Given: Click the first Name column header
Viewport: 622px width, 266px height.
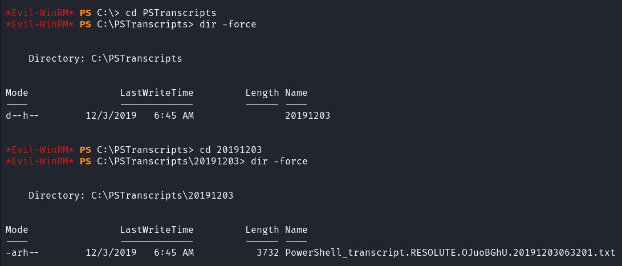Looking at the screenshot, I should point(296,93).
